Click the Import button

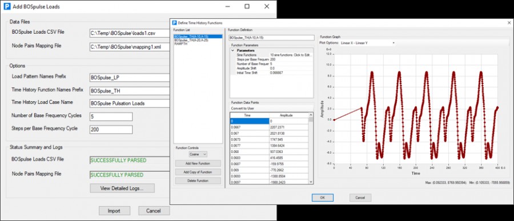click(x=114, y=211)
